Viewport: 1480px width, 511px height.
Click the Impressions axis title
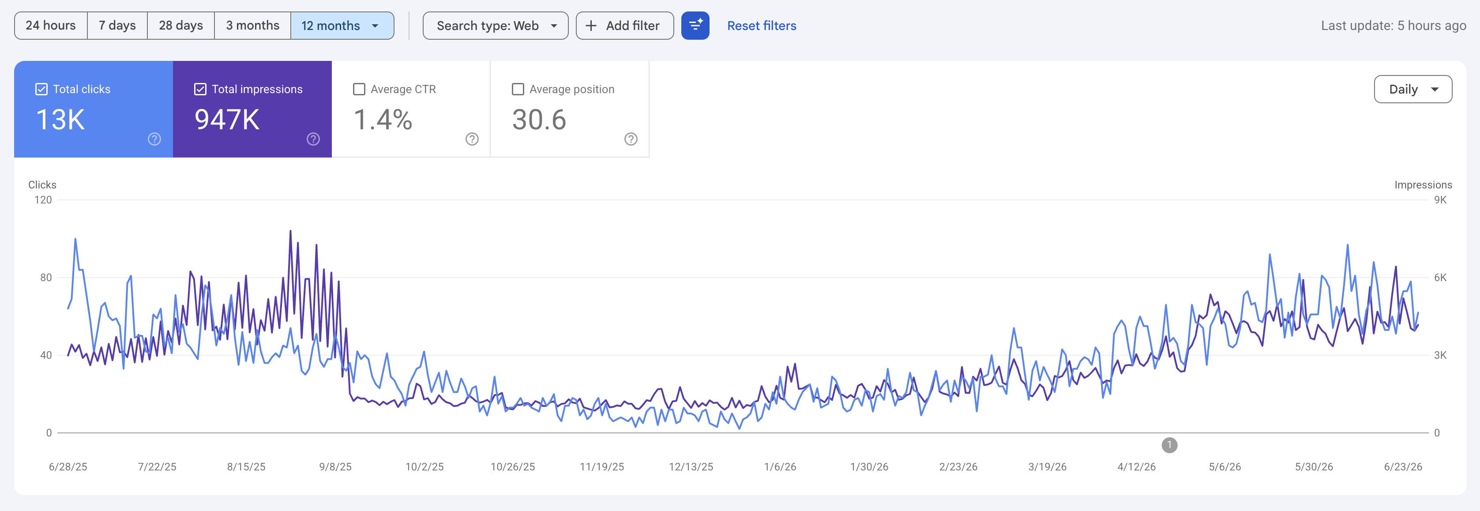tap(1423, 184)
